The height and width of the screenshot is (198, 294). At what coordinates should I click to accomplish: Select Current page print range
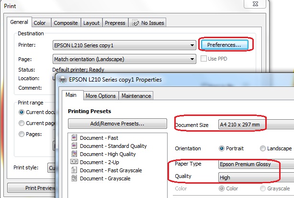(22, 123)
